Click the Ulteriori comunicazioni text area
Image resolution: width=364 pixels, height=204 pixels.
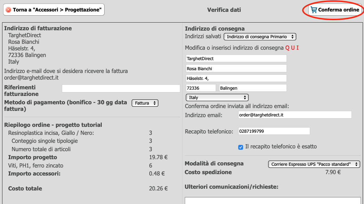pyautogui.click(x=273, y=201)
